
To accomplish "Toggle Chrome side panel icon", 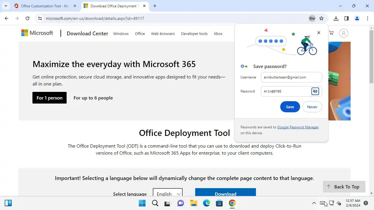I will (347, 18).
